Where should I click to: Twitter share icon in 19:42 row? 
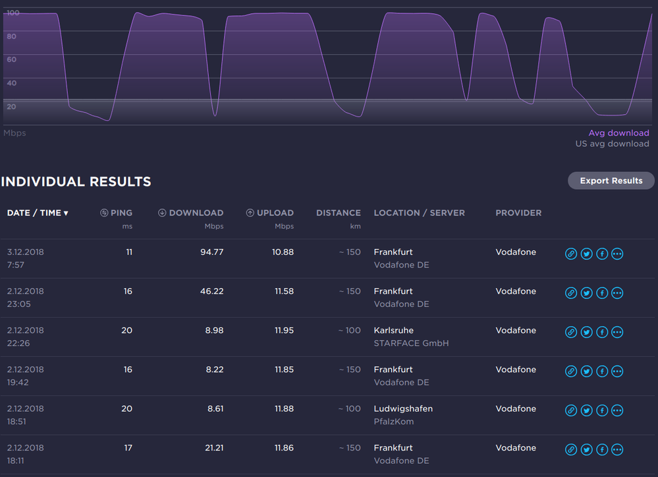586,371
